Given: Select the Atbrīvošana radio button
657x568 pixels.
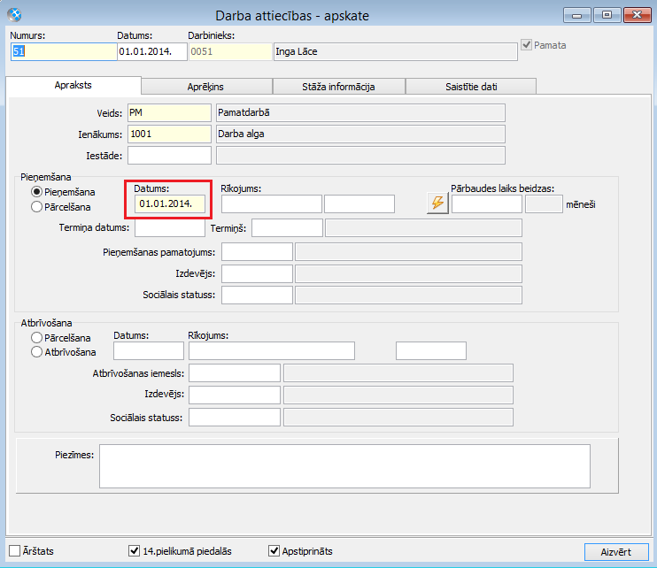Looking at the screenshot, I should coord(37,352).
